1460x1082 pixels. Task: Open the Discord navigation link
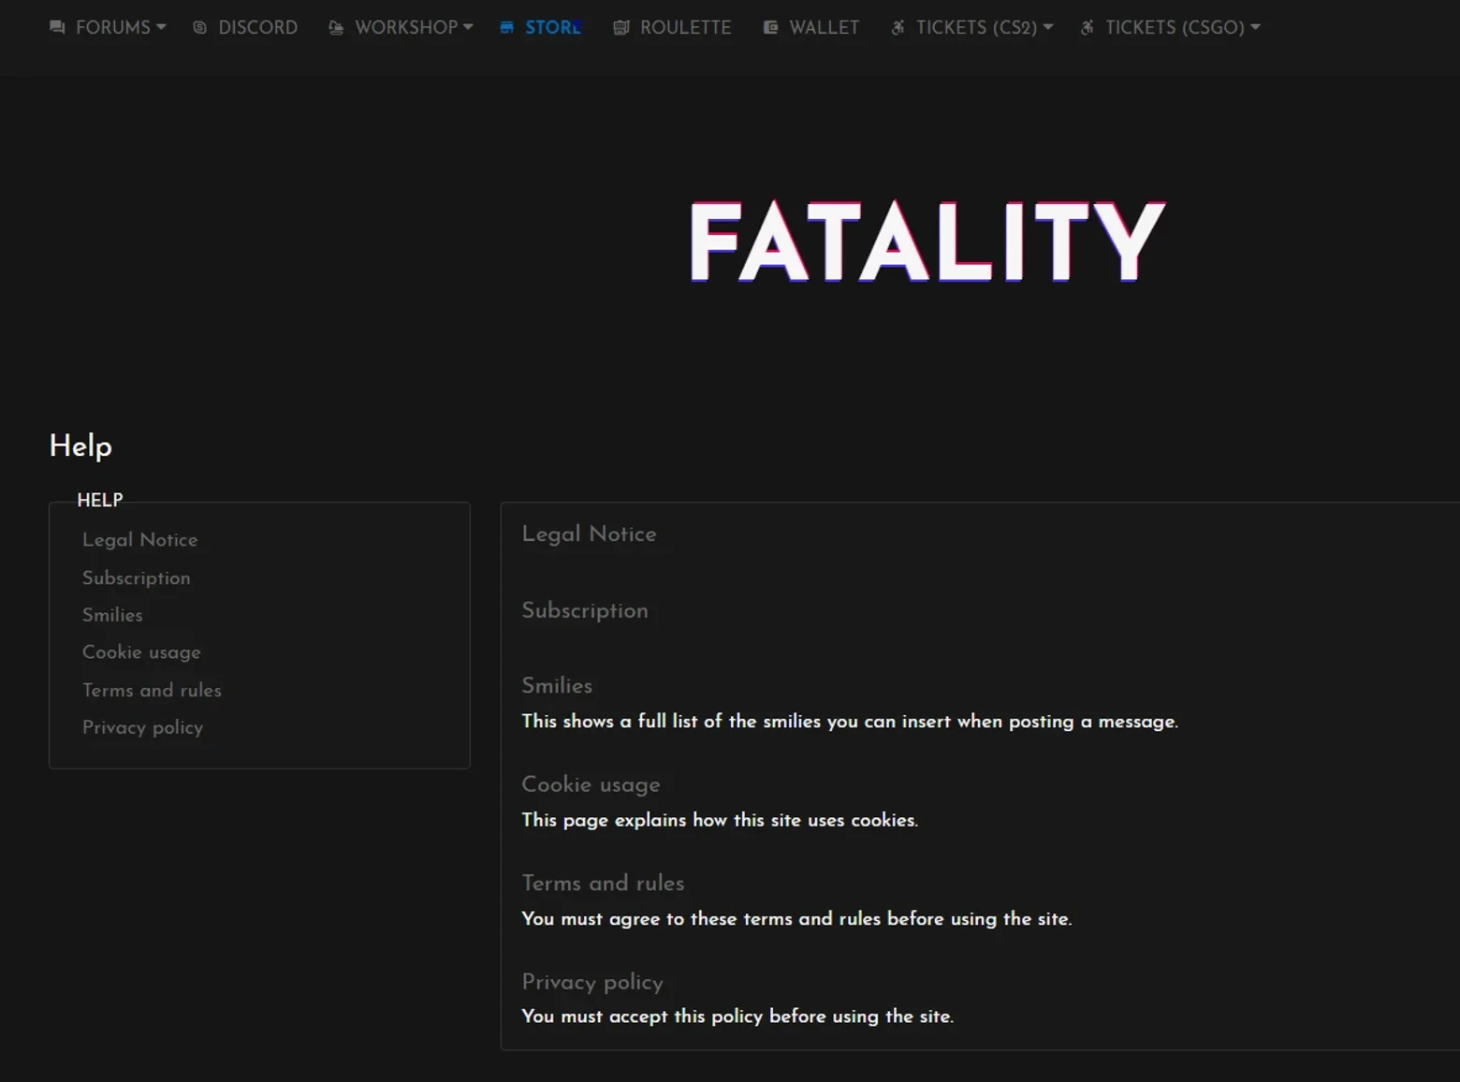coord(258,28)
